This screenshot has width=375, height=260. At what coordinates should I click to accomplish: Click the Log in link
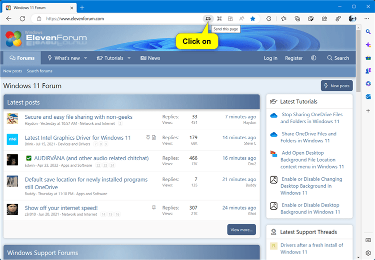click(270, 58)
